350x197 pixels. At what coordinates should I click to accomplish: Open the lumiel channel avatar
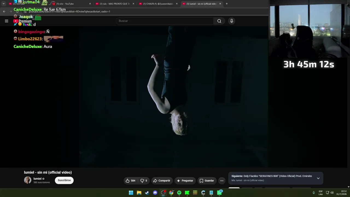(28, 180)
